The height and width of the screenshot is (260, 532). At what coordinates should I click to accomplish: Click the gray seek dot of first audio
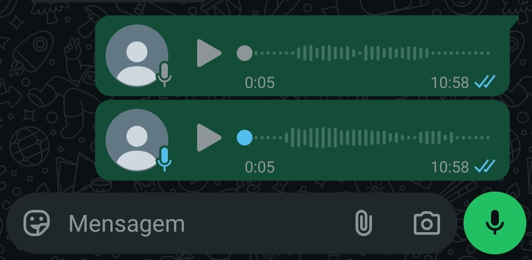[x=245, y=53]
